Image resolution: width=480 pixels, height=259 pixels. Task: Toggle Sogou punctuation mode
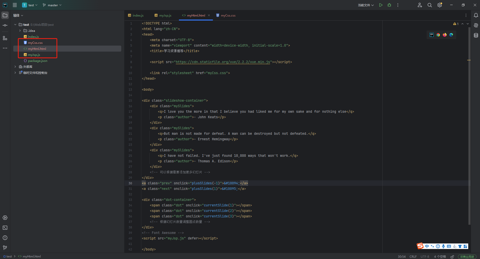coord(432,246)
